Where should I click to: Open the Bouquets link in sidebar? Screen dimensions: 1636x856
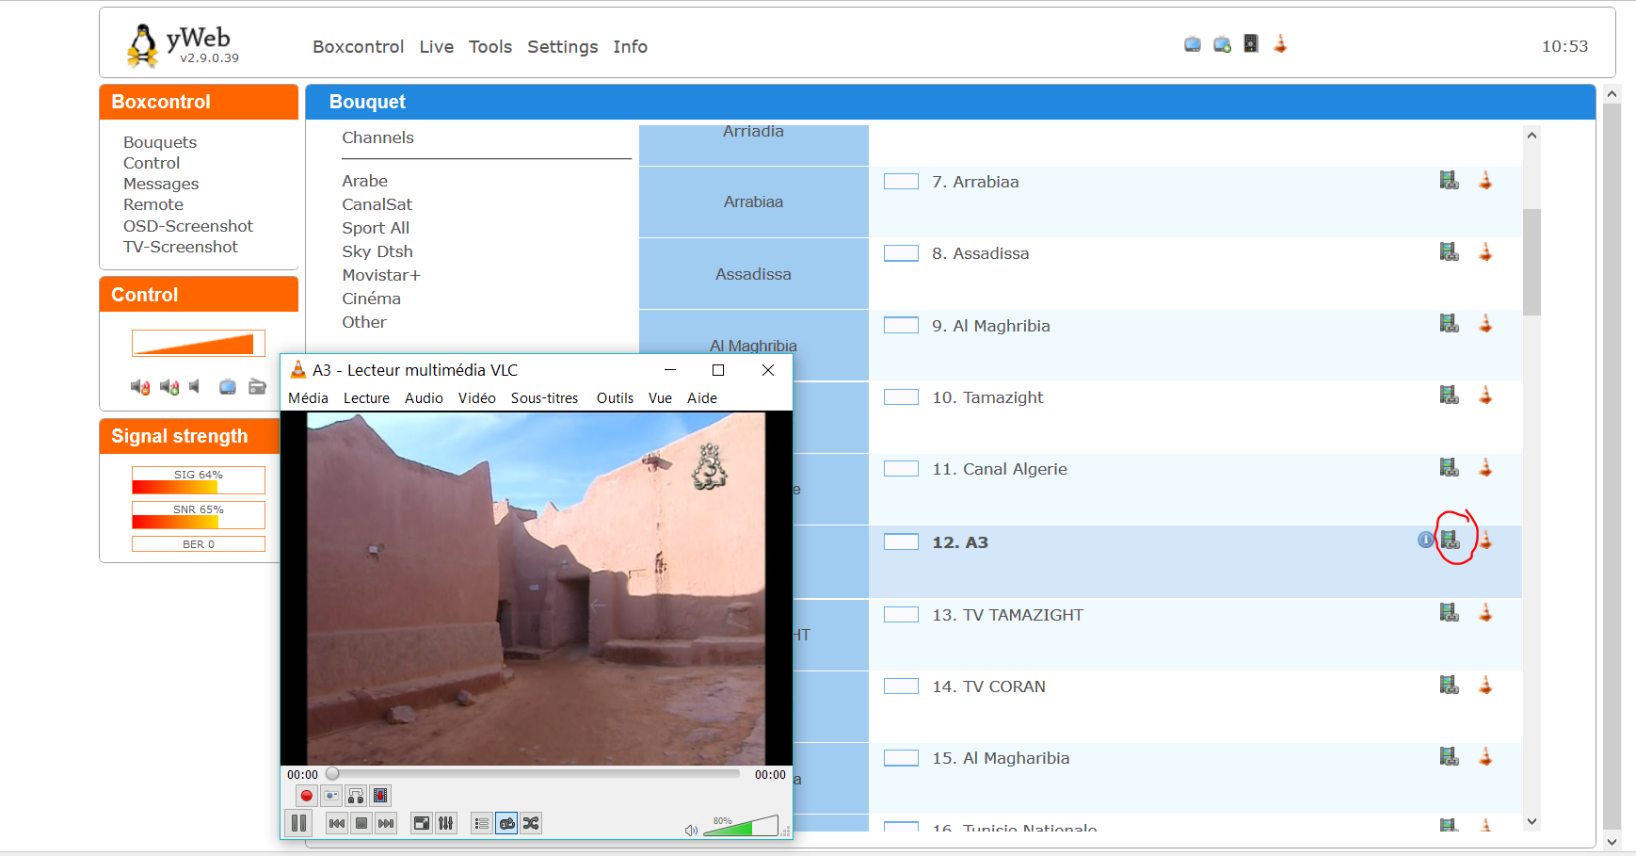160,142
